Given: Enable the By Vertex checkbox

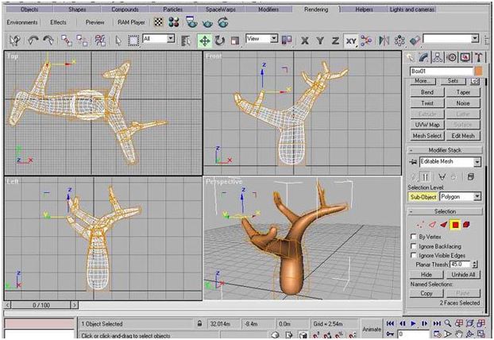Looking at the screenshot, I should [414, 236].
